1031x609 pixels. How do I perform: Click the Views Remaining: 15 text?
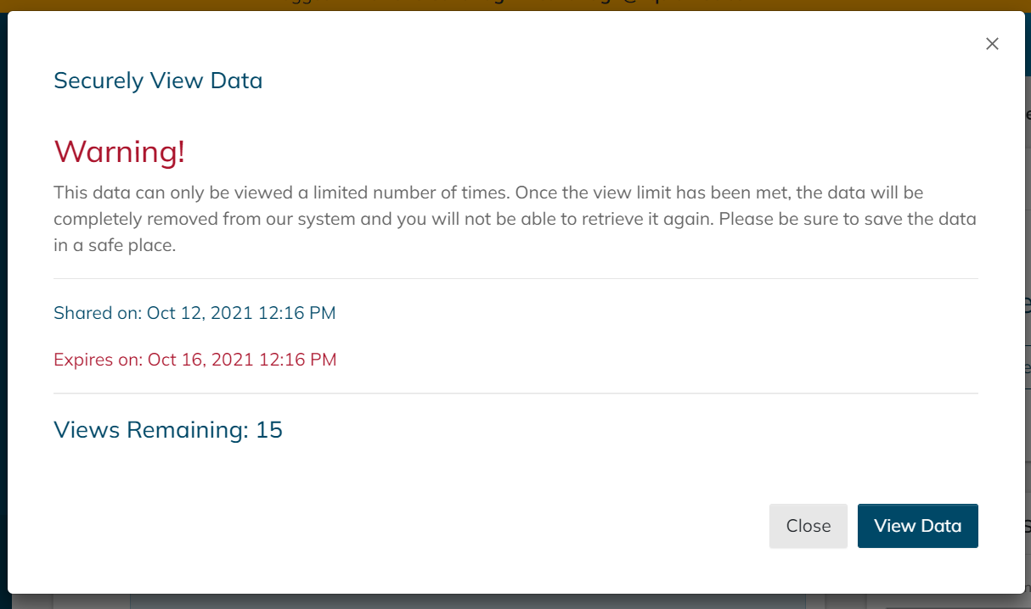(167, 430)
